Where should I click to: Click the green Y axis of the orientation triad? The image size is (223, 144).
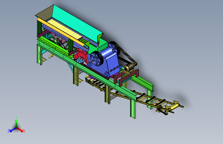coord(16,124)
